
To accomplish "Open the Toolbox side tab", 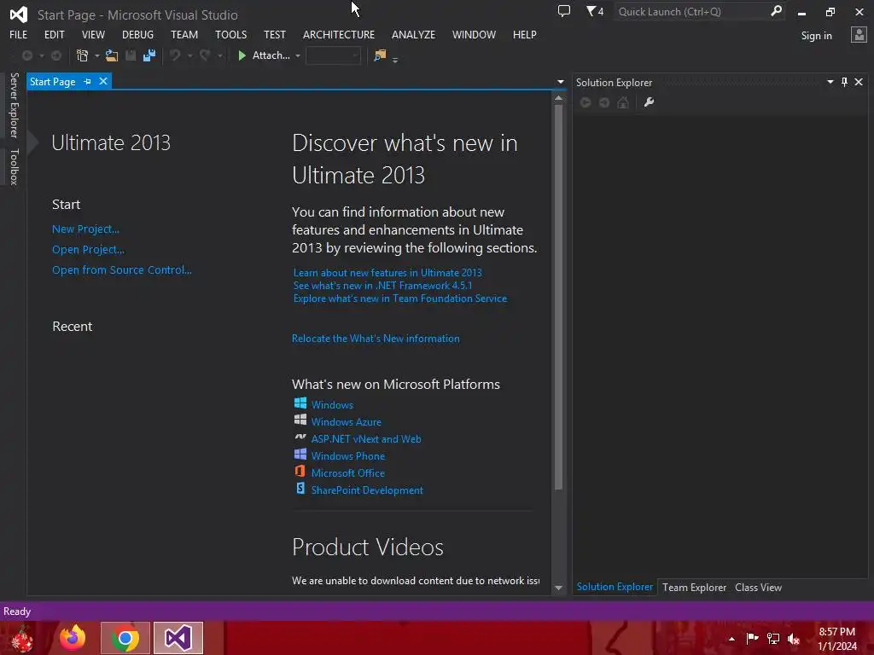I will tap(15, 166).
